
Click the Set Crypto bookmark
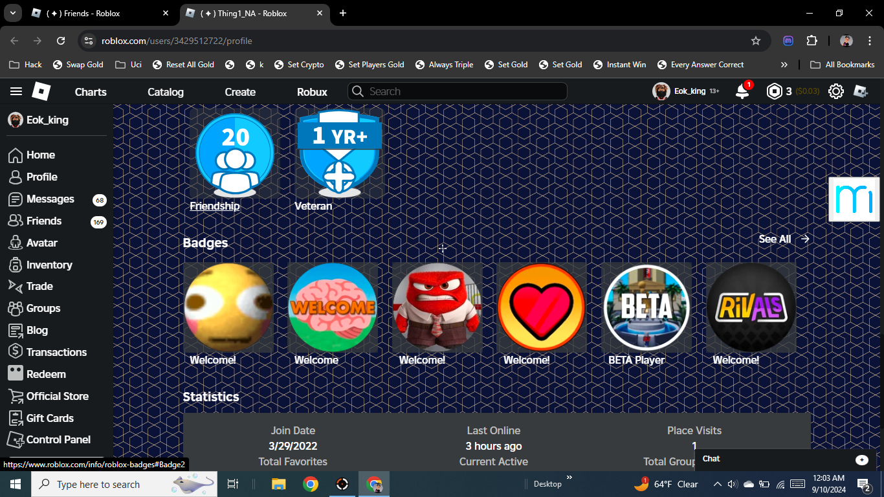click(299, 65)
